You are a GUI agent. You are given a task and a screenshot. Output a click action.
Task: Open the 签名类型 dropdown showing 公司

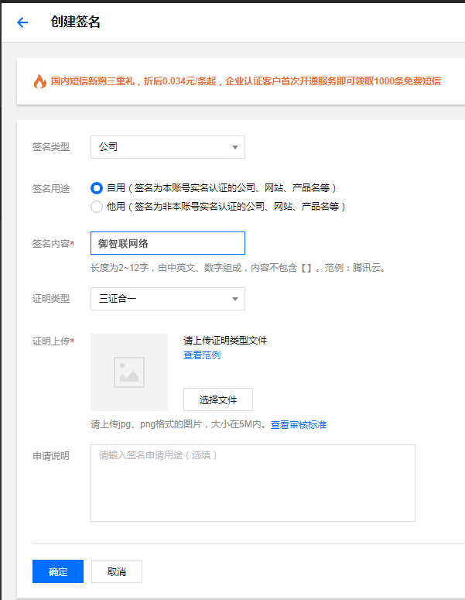coord(167,147)
